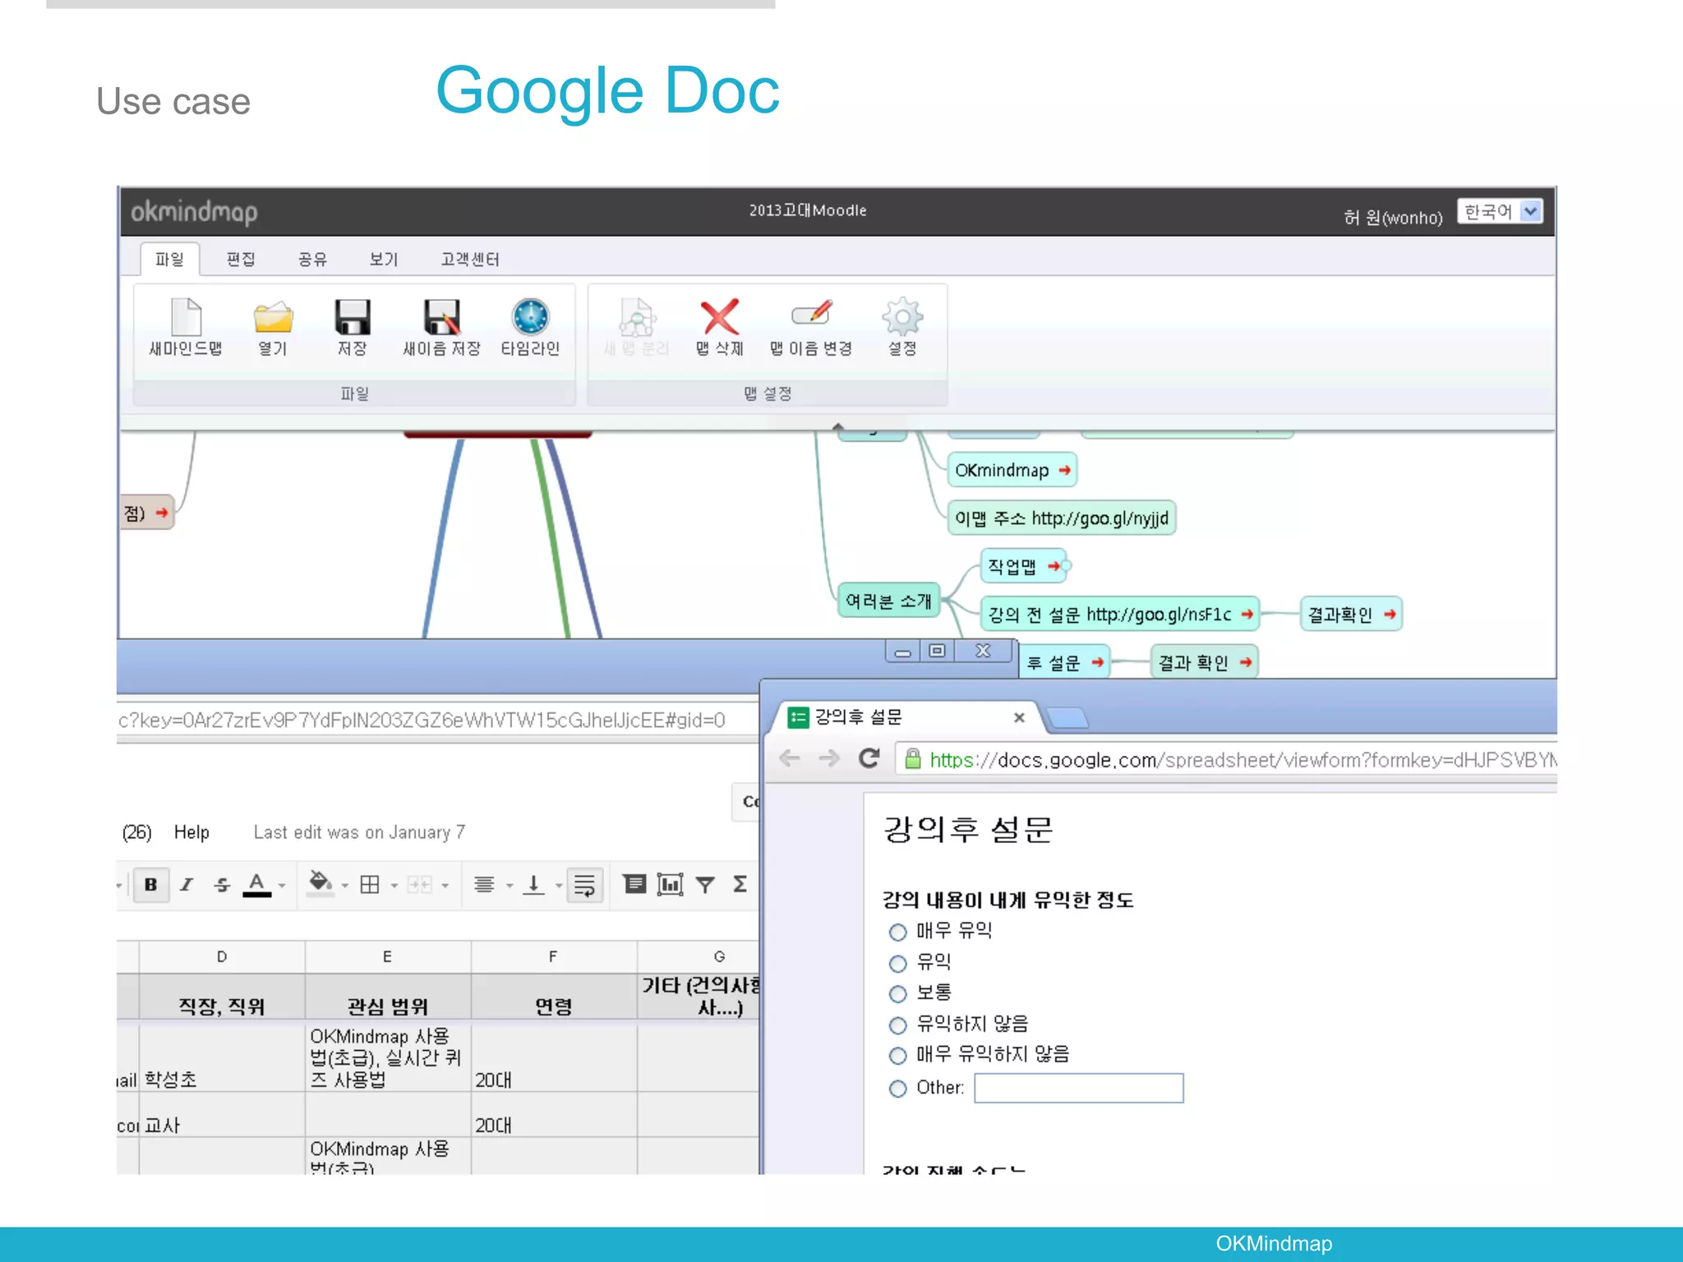Click the Last edit was on January 7 link
The height and width of the screenshot is (1262, 1683).
pyautogui.click(x=359, y=832)
